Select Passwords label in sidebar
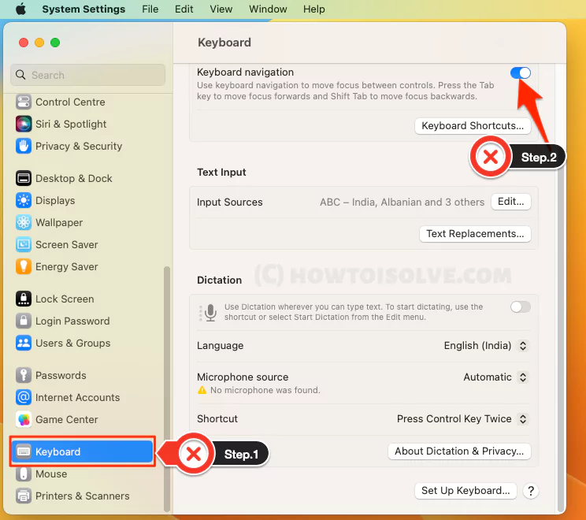The height and width of the screenshot is (520, 586). click(61, 375)
